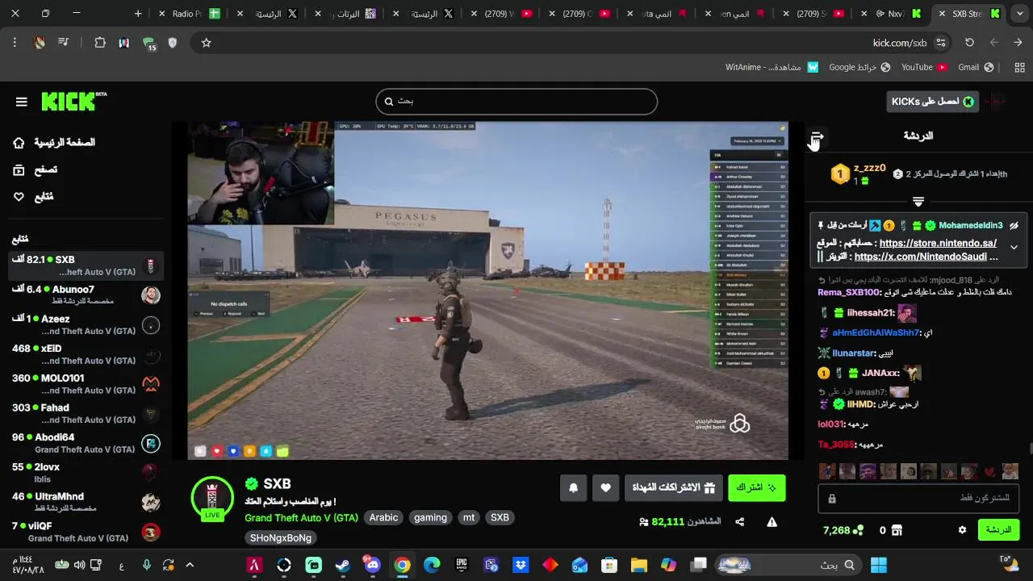The width and height of the screenshot is (1033, 581).
Task: View channel points balance 7,268
Action: (x=843, y=530)
